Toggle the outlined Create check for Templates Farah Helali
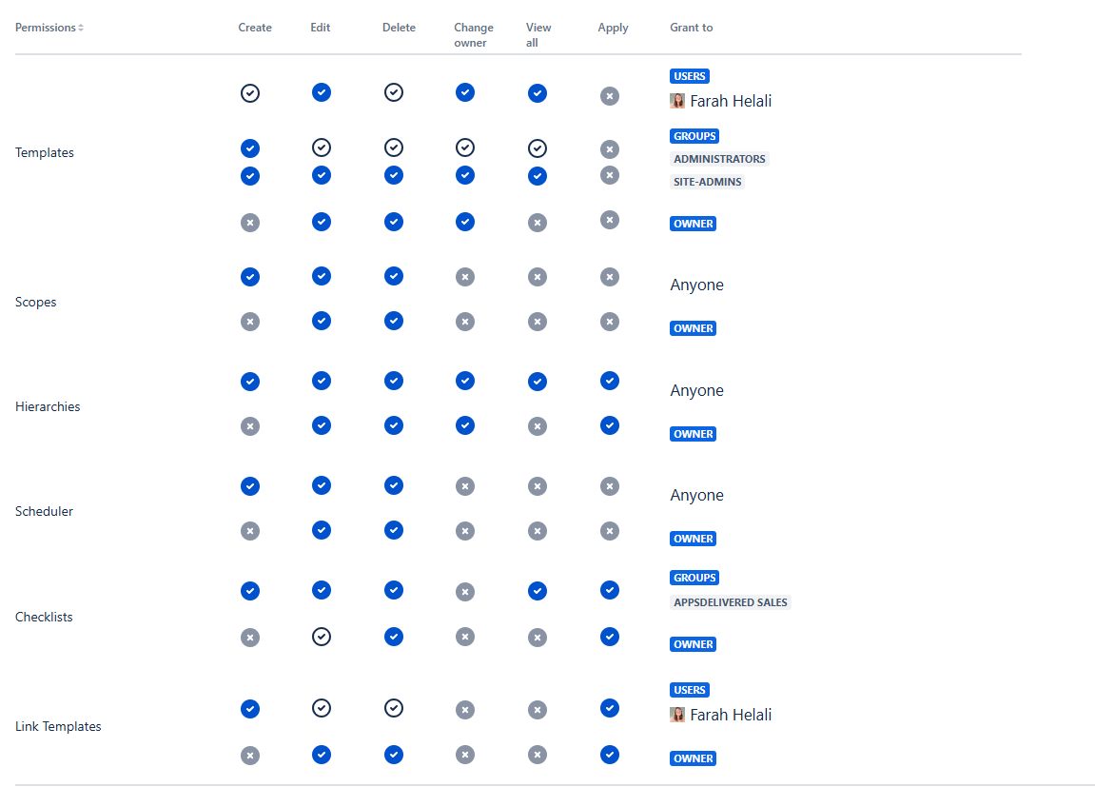 tap(250, 93)
